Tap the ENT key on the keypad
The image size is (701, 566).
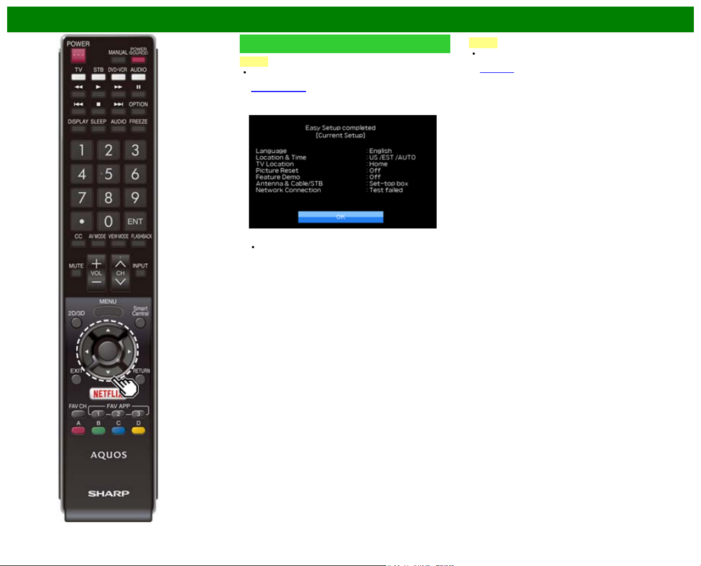pyautogui.click(x=135, y=221)
